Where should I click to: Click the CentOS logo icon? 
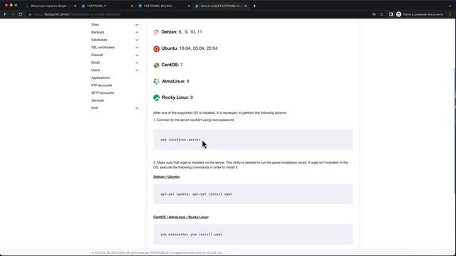[157, 65]
